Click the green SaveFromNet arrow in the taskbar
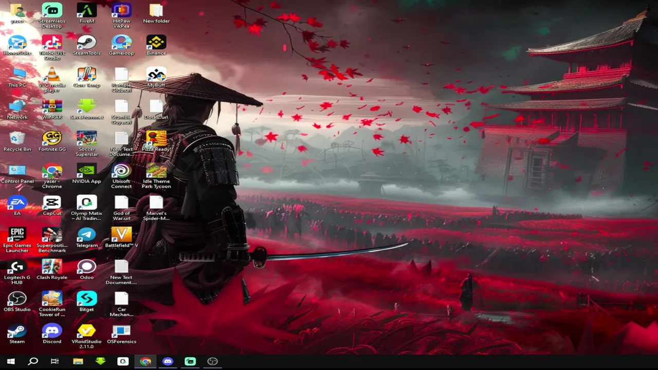Screen dimensions: 658x370 pos(100,361)
